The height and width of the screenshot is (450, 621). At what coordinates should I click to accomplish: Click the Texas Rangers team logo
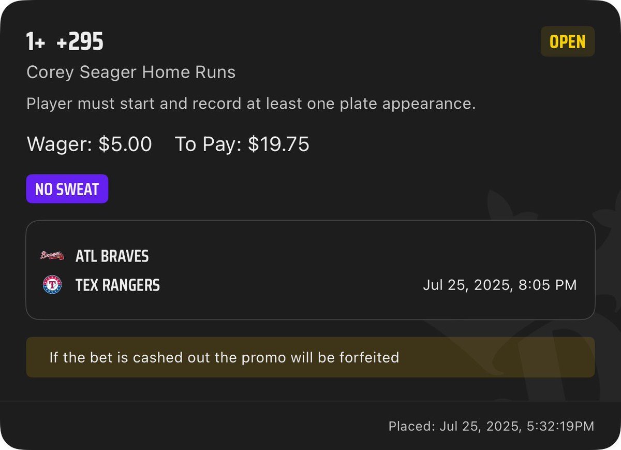pos(52,285)
